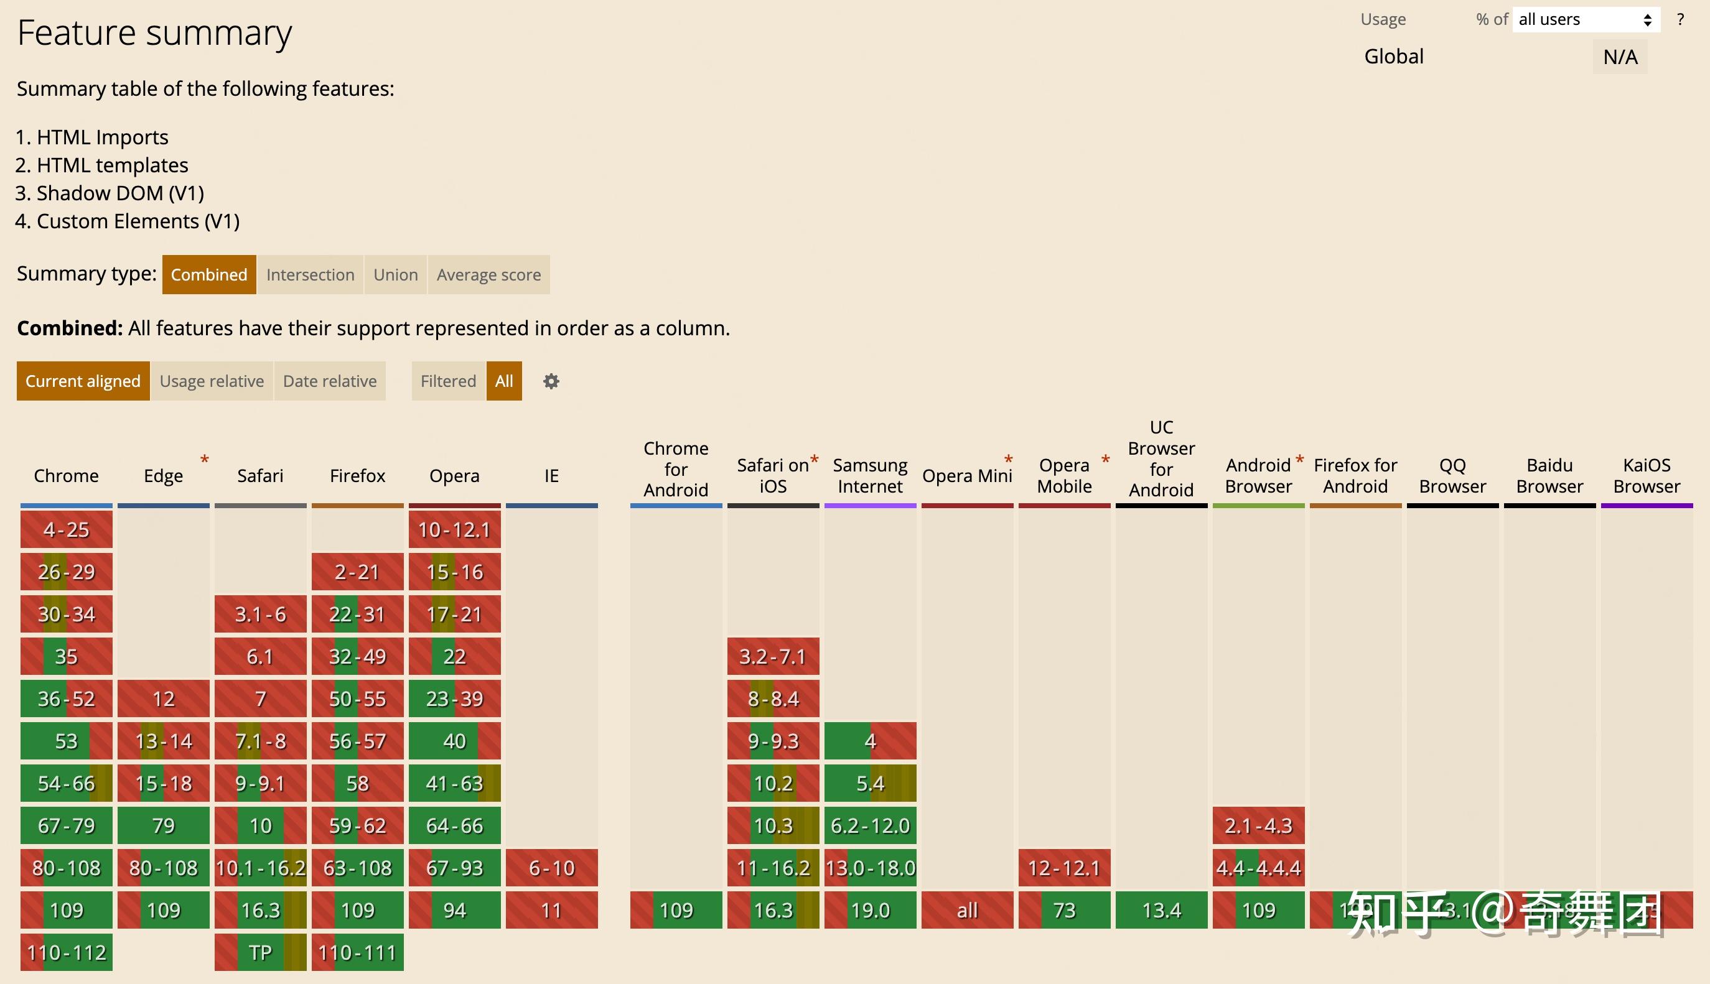
Task: Click the Edge column header
Action: click(164, 476)
